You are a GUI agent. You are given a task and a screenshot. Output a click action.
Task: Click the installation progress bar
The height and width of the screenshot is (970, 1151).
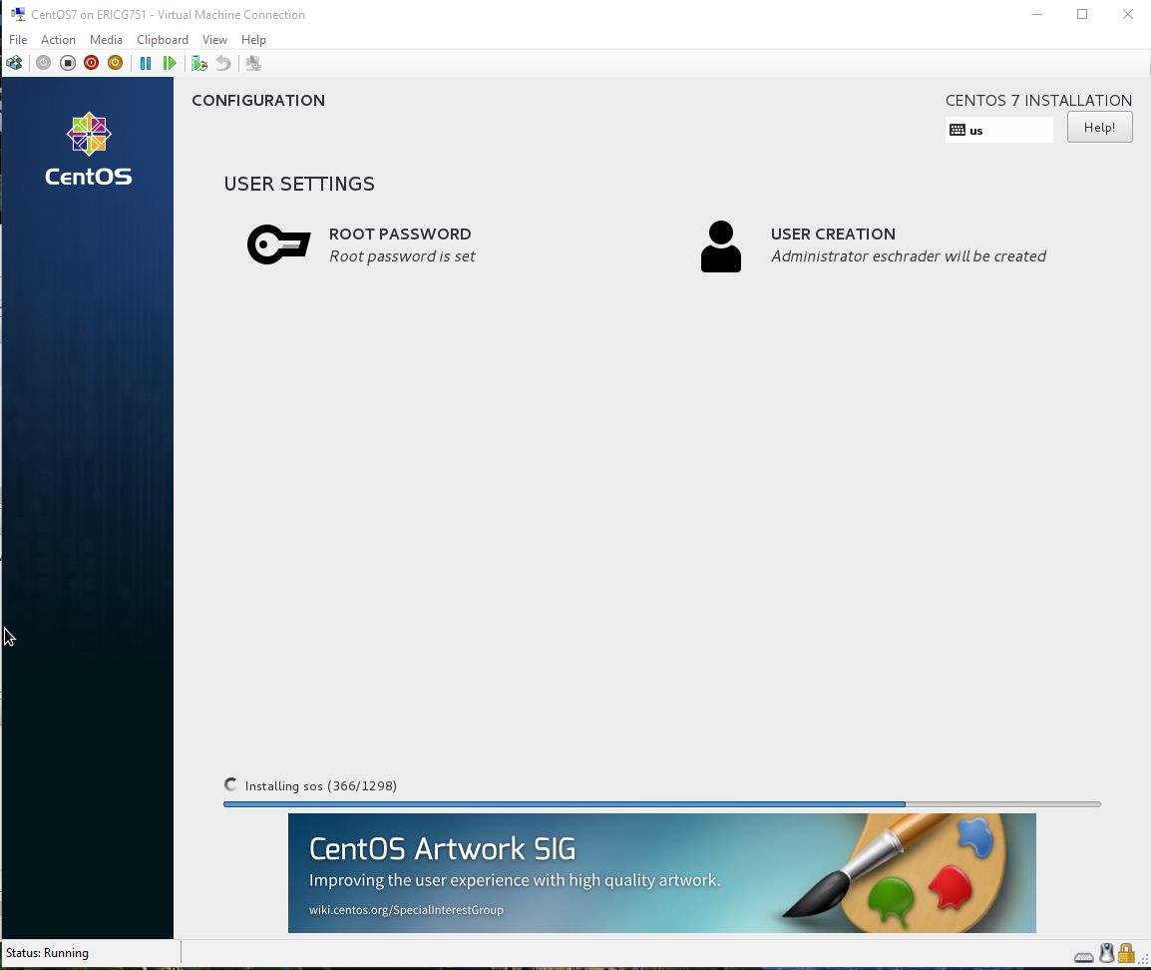pyautogui.click(x=661, y=804)
